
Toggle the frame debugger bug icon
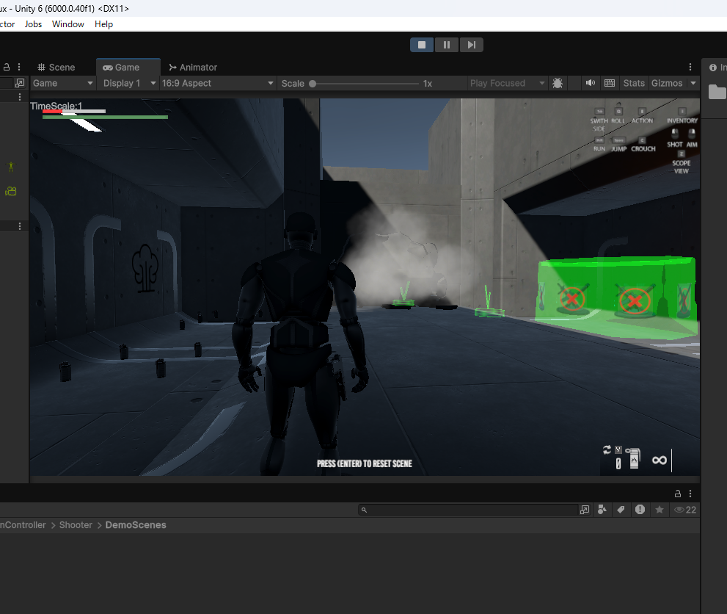click(x=558, y=83)
